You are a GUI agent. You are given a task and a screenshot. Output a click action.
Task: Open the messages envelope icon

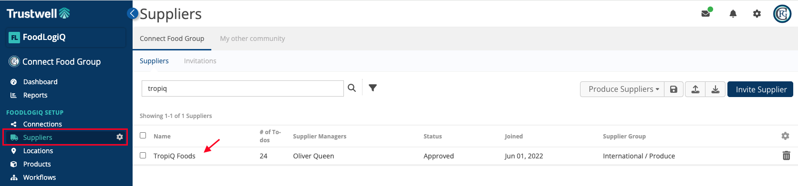(705, 14)
